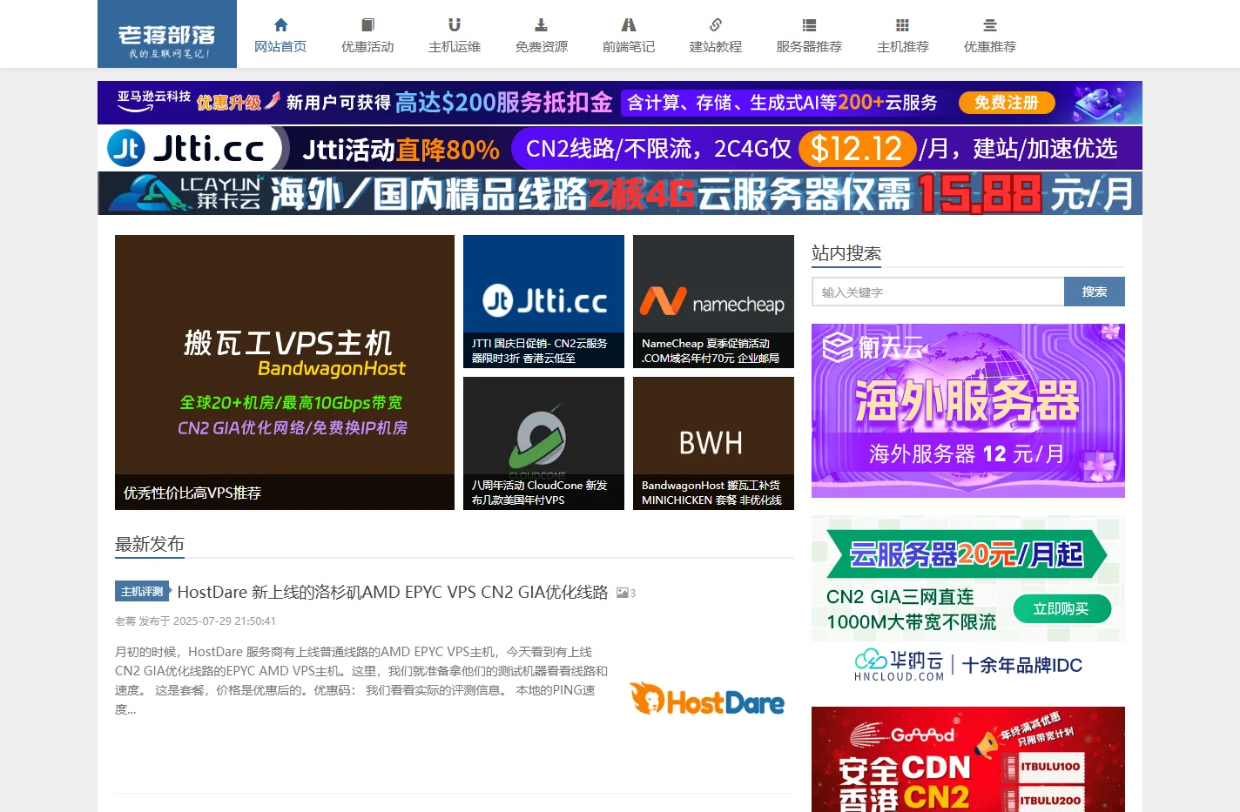Click the icon above 优惠活动

click(367, 25)
